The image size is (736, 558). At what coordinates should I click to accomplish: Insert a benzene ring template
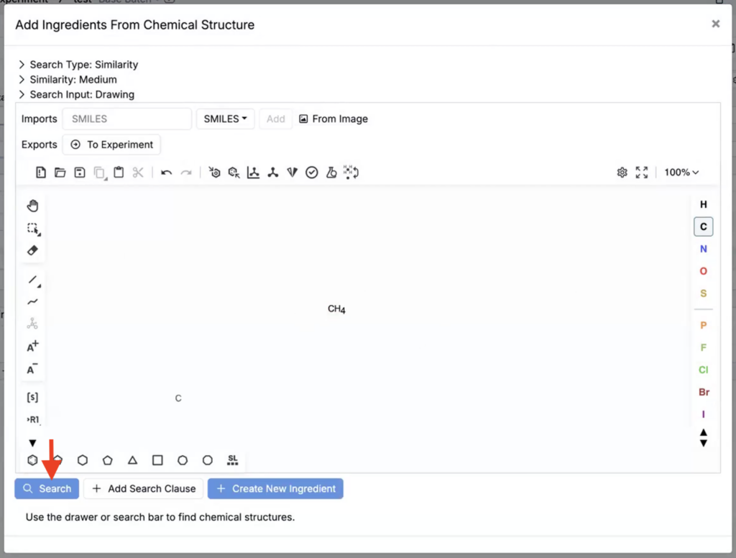coord(32,460)
